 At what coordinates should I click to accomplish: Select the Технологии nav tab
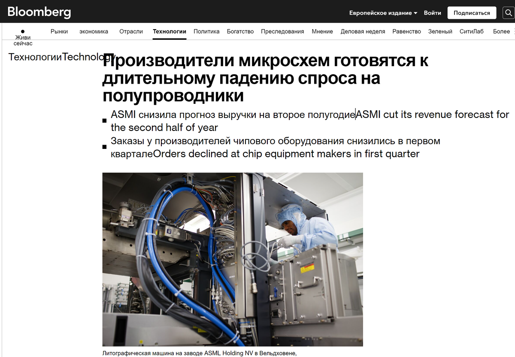170,31
